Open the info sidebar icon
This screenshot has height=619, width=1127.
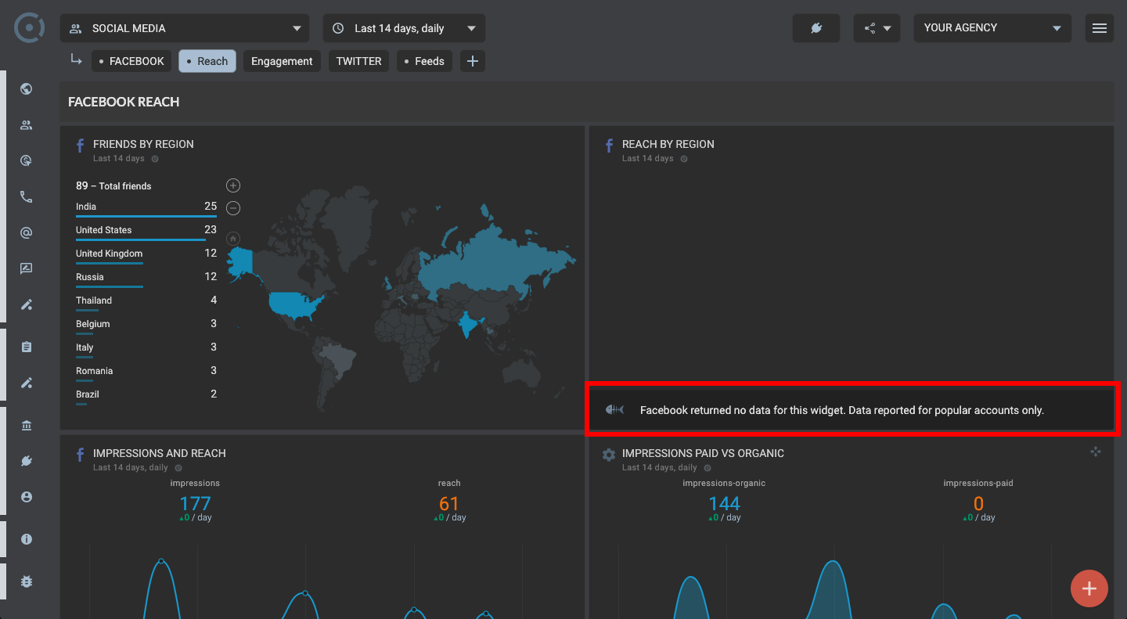(27, 539)
